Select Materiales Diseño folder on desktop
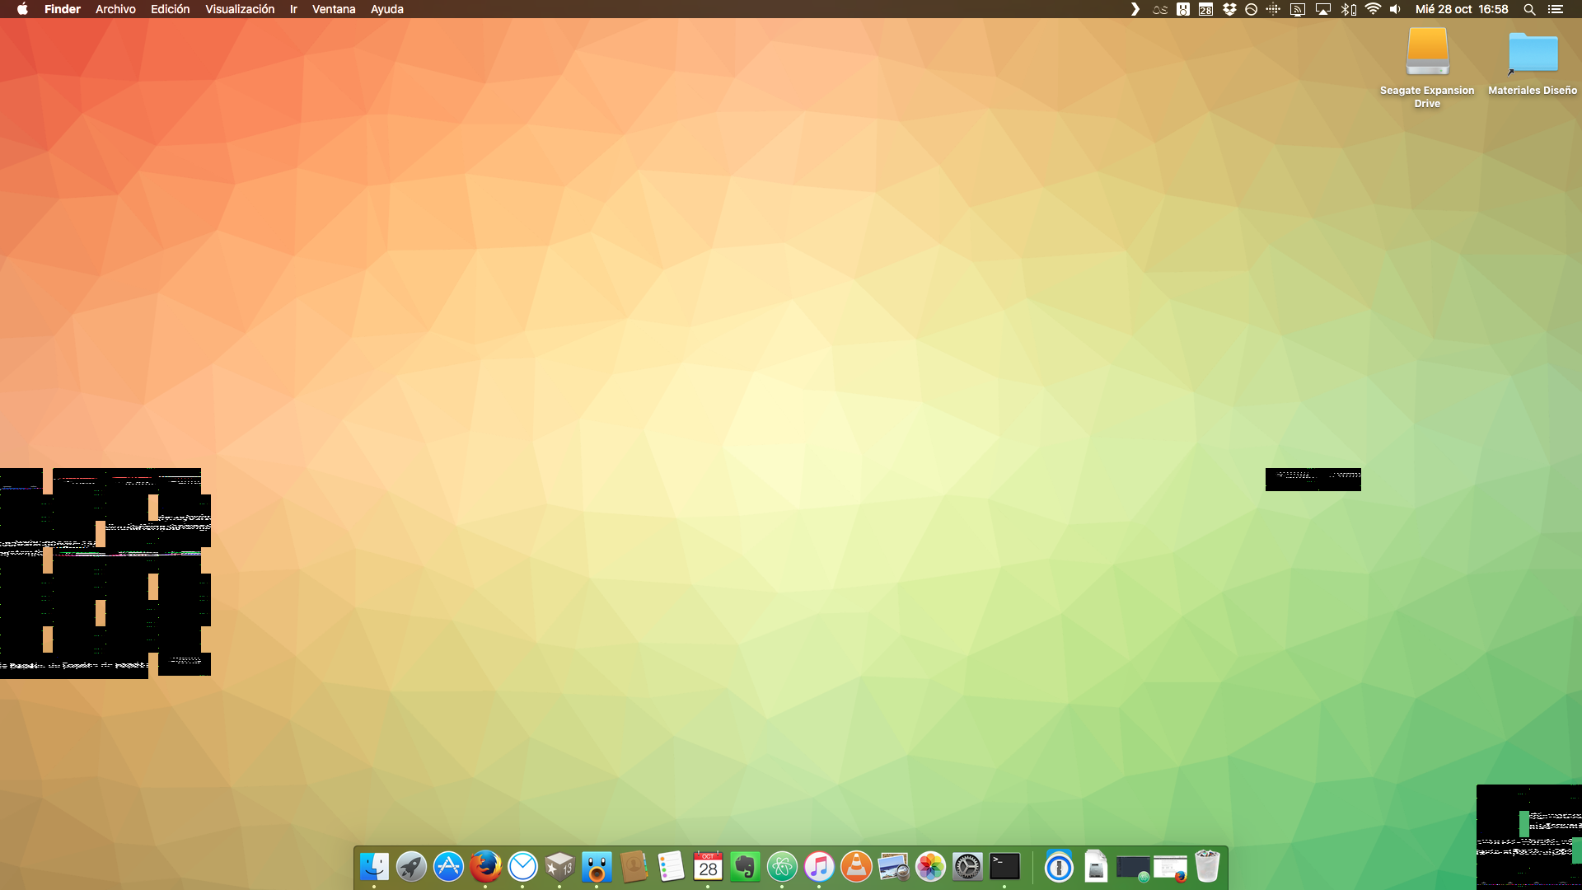This screenshot has width=1582, height=890. point(1533,63)
